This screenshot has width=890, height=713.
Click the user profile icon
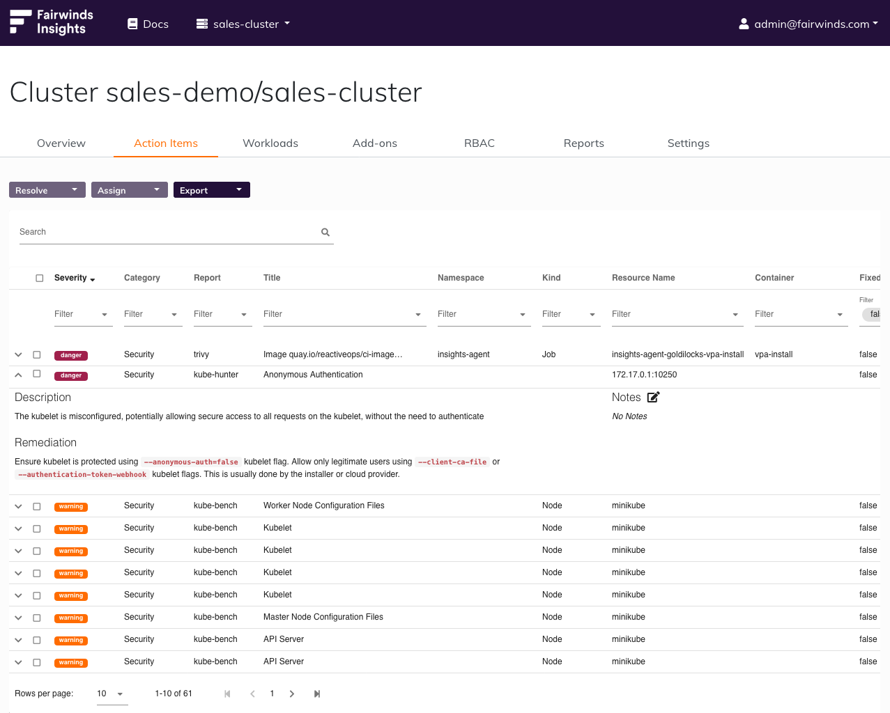tap(744, 24)
